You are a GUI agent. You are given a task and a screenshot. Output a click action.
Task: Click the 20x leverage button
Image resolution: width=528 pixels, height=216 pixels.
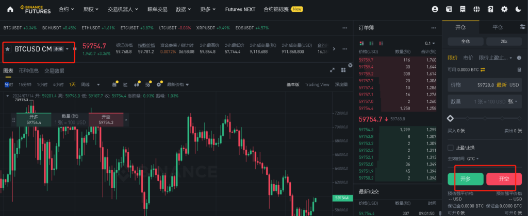pos(504,41)
